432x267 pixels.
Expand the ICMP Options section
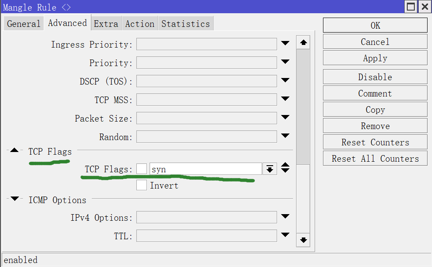tap(15, 199)
